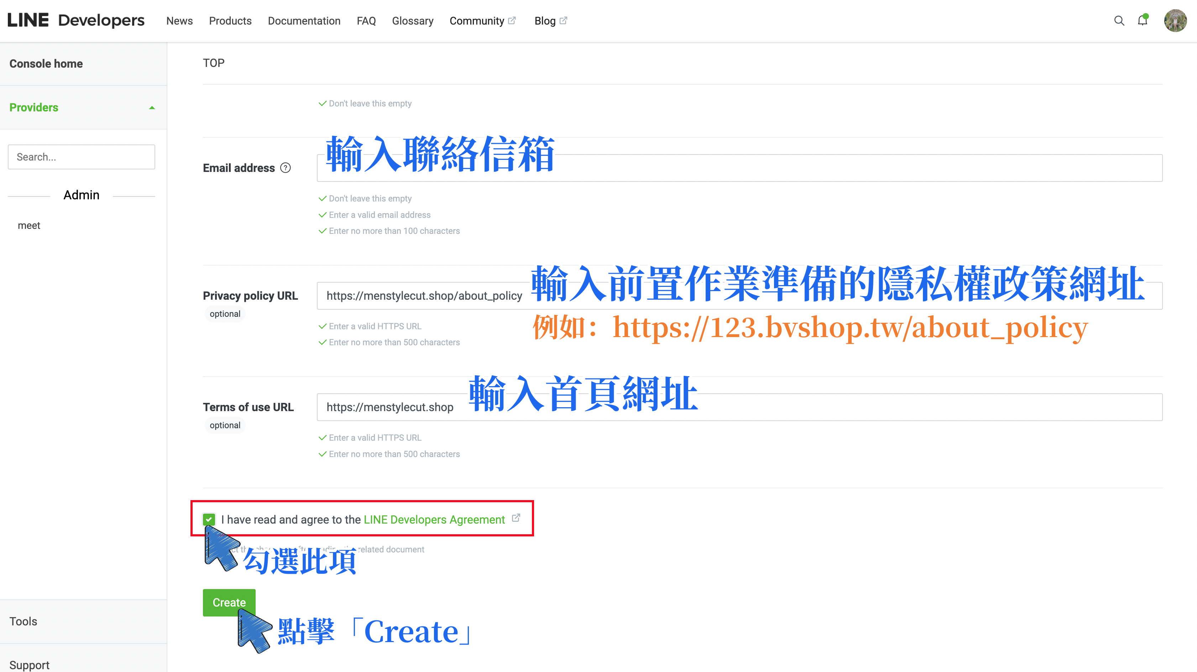Click the Providers sidebar heading
The height and width of the screenshot is (672, 1197).
(x=34, y=108)
